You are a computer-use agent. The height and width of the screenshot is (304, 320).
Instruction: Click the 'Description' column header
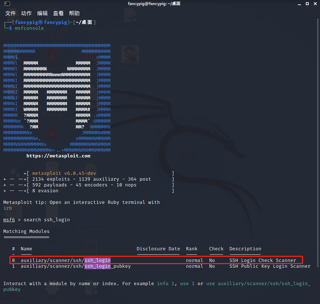[245, 249]
